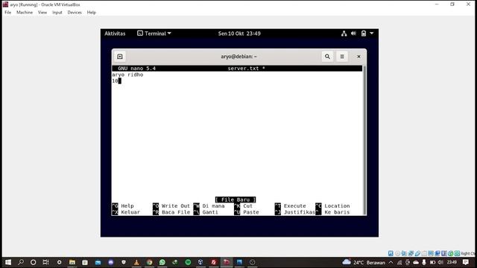477x268 pixels.
Task: Click taskbar battery tray icon
Action: click(432, 262)
